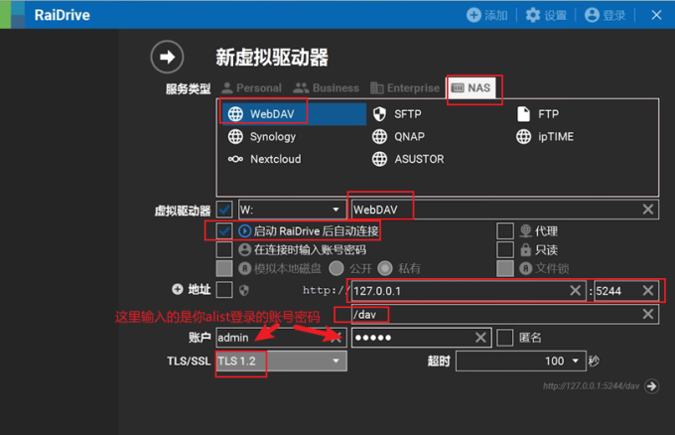Toggle the address HTTPS checkbox
The width and height of the screenshot is (675, 435).
[224, 289]
